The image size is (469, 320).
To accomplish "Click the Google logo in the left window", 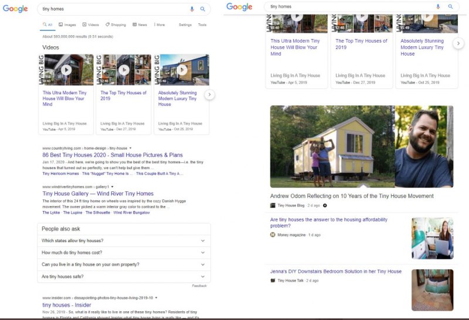I will [15, 9].
